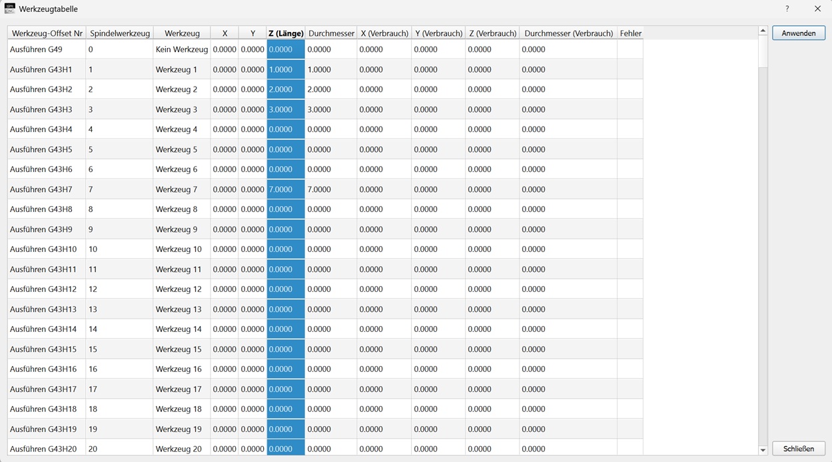Click the scrollbar up arrow
The image size is (832, 462).
[x=763, y=31]
